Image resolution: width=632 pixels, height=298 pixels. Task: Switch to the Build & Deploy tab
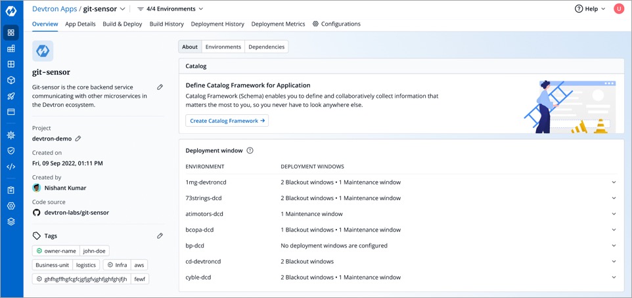click(x=123, y=24)
